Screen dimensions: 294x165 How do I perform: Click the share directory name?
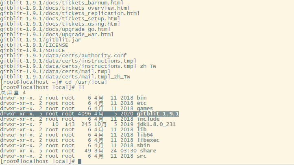(148, 151)
